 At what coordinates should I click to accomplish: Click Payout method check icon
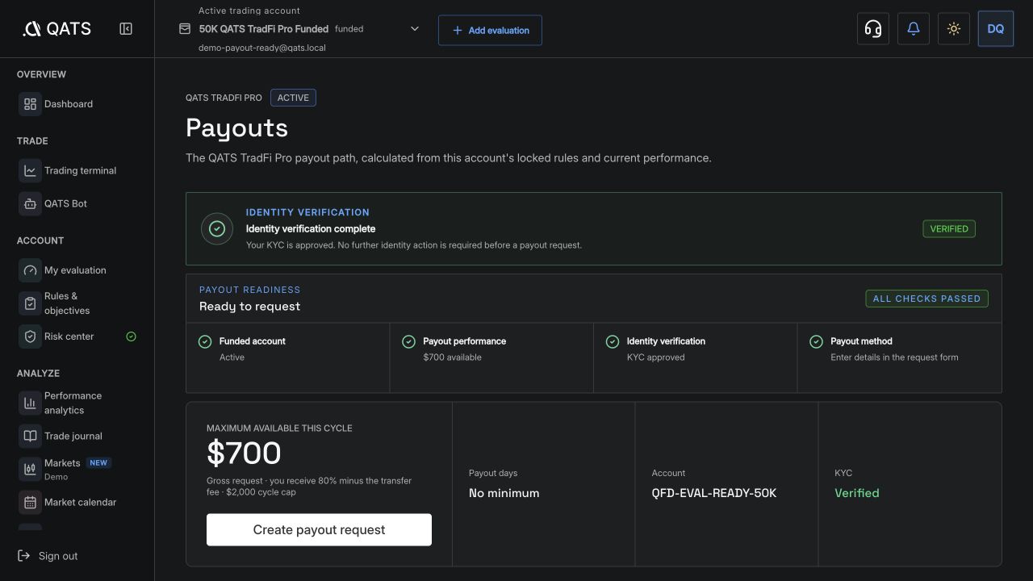[x=816, y=341]
